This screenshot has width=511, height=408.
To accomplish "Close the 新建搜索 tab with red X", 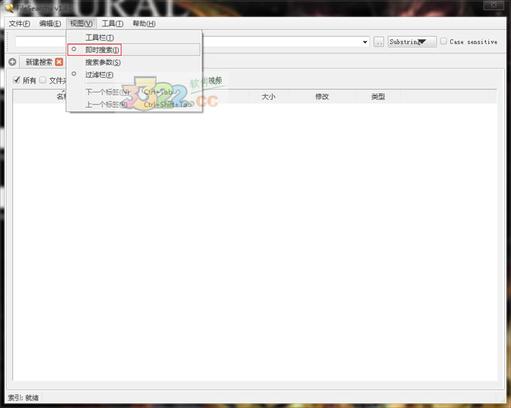I will (59, 62).
